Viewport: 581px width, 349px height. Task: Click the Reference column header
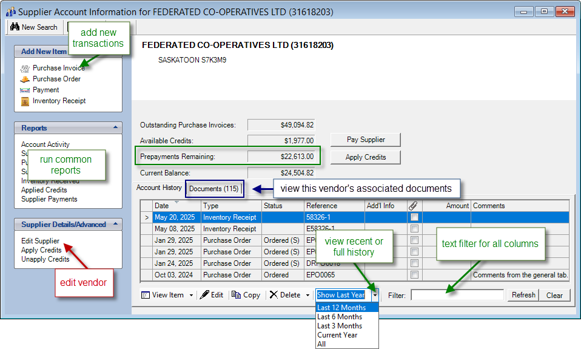(x=334, y=206)
